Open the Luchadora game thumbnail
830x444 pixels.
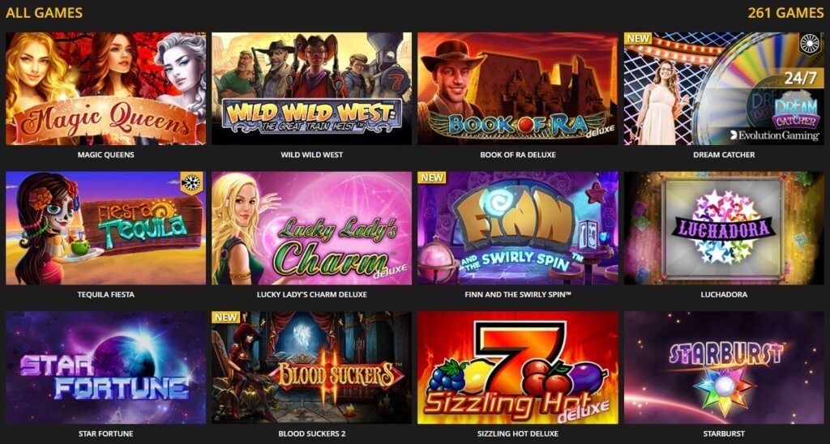pyautogui.click(x=724, y=228)
